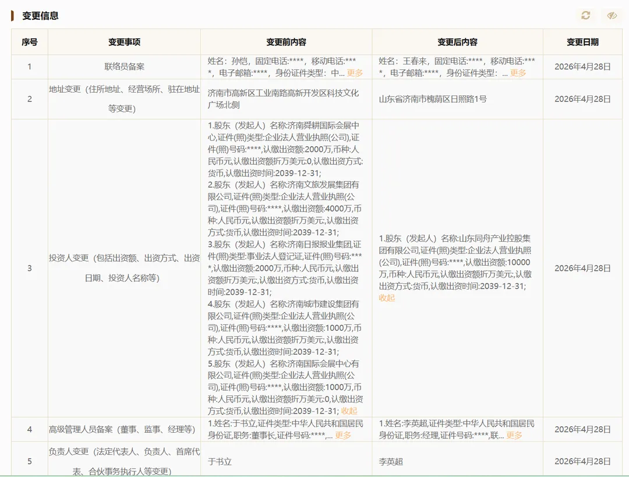Click the refresh icon beside 变更信息

[586, 15]
